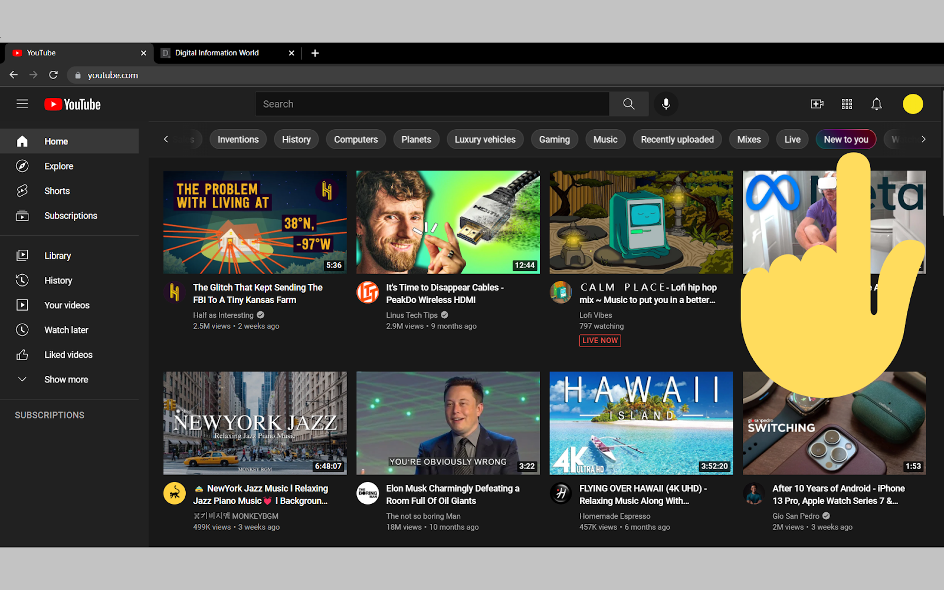Open Homemade Espresso channel avatar

[560, 493]
